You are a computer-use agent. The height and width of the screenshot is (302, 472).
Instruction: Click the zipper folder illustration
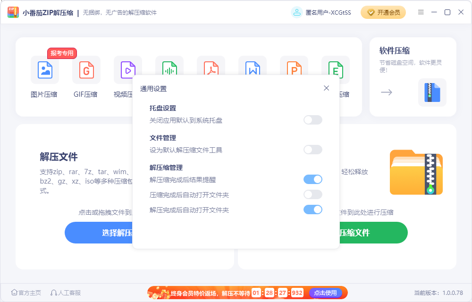coord(416,172)
